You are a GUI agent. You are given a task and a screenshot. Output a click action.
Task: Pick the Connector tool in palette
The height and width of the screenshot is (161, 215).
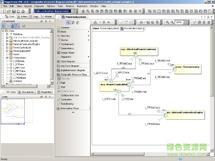pyautogui.click(x=64, y=99)
